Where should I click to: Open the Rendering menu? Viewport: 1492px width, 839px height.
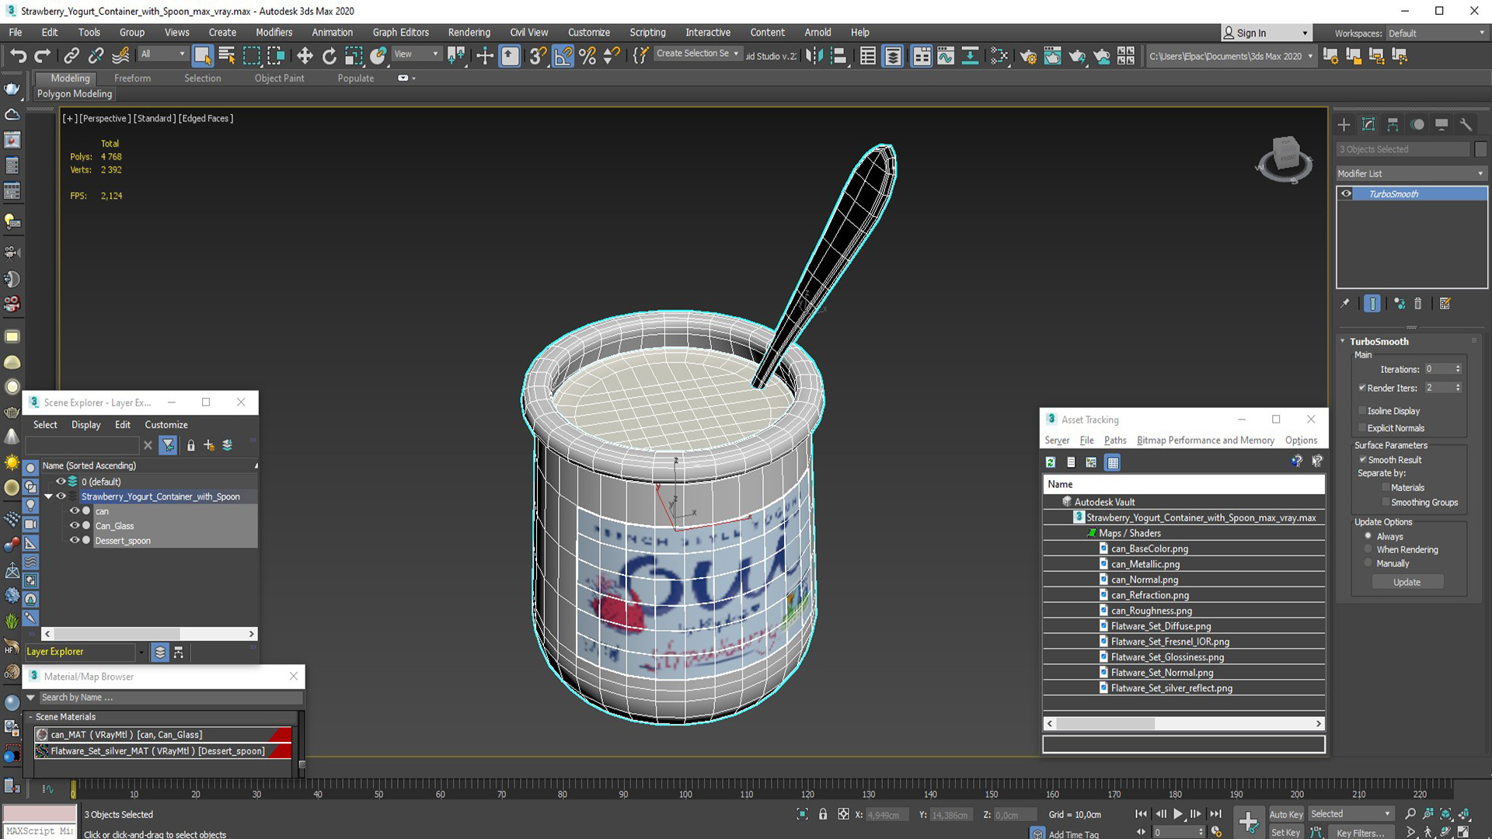pyautogui.click(x=469, y=32)
